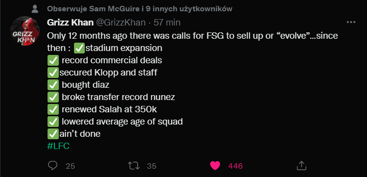Click the reply speech bubble icon
The height and width of the screenshot is (177, 367).
point(52,166)
